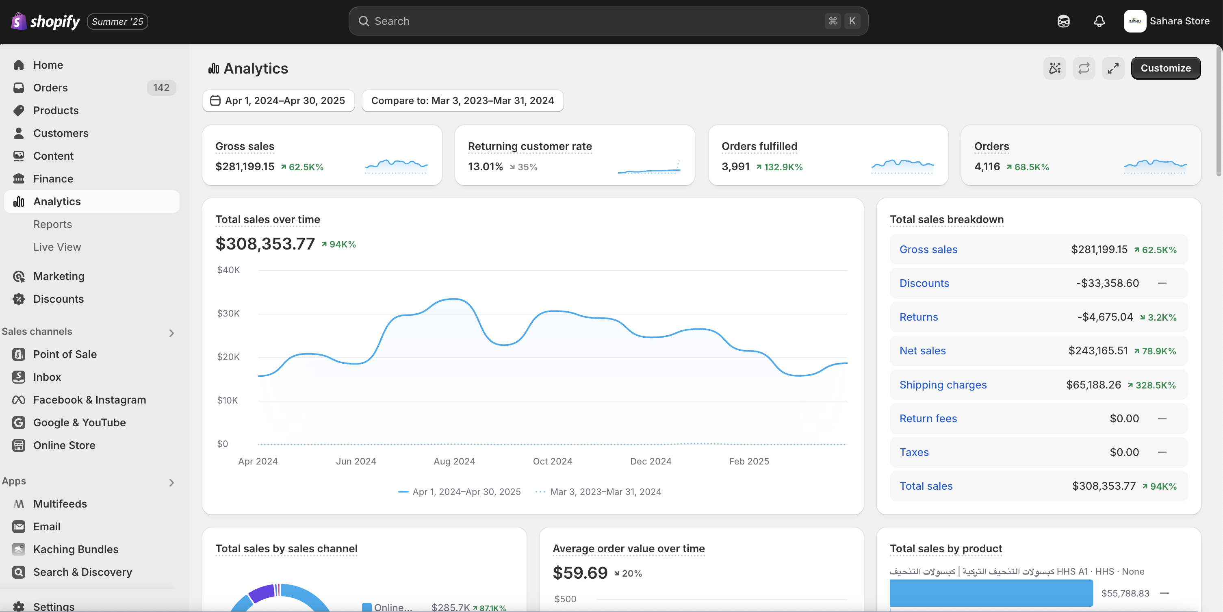This screenshot has height=612, width=1223.
Task: Click the Content image icon
Action: [19, 156]
